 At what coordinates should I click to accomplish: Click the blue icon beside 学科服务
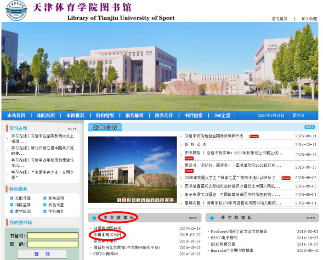[45, 211]
